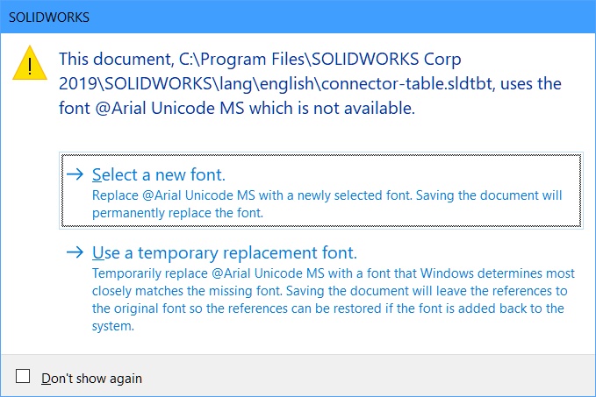Click the Replace @Arial Unicode MS description line
This screenshot has width=596, height=397.
[x=327, y=195]
